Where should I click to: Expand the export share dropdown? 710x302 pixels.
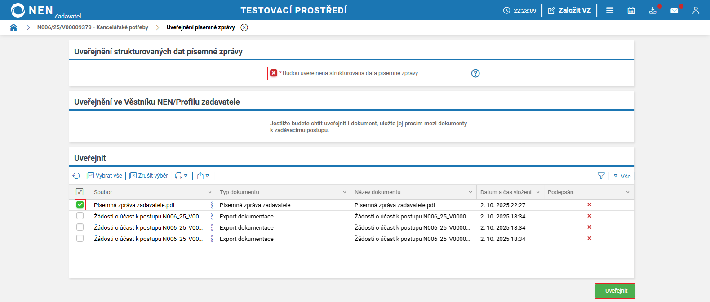point(203,176)
